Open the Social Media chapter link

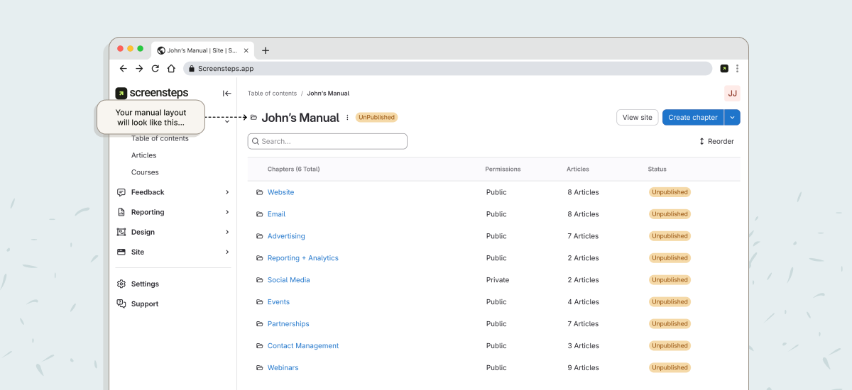point(288,280)
